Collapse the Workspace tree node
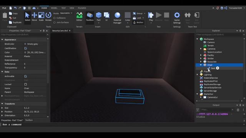246x138 pixels. pos(197,39)
